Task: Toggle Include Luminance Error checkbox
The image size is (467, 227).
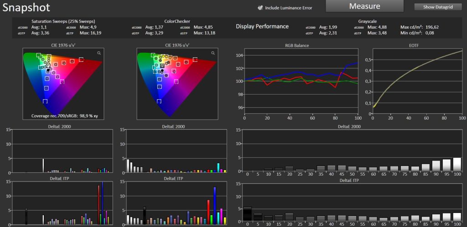Action: [x=260, y=8]
